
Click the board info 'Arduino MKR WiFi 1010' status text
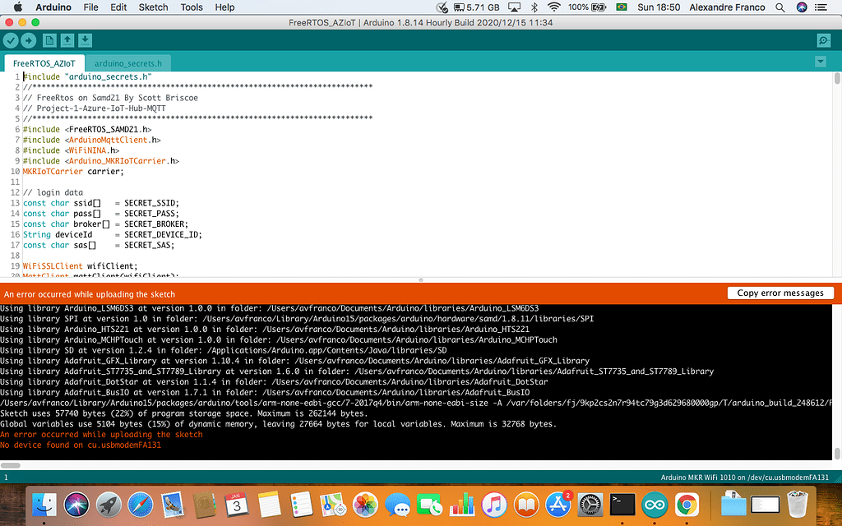click(744, 478)
